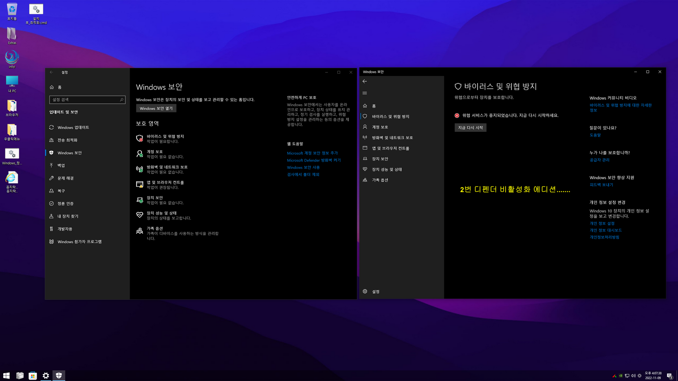The image size is (678, 381).
Task: Click the 지금 다시 시작 button
Action: point(470,127)
